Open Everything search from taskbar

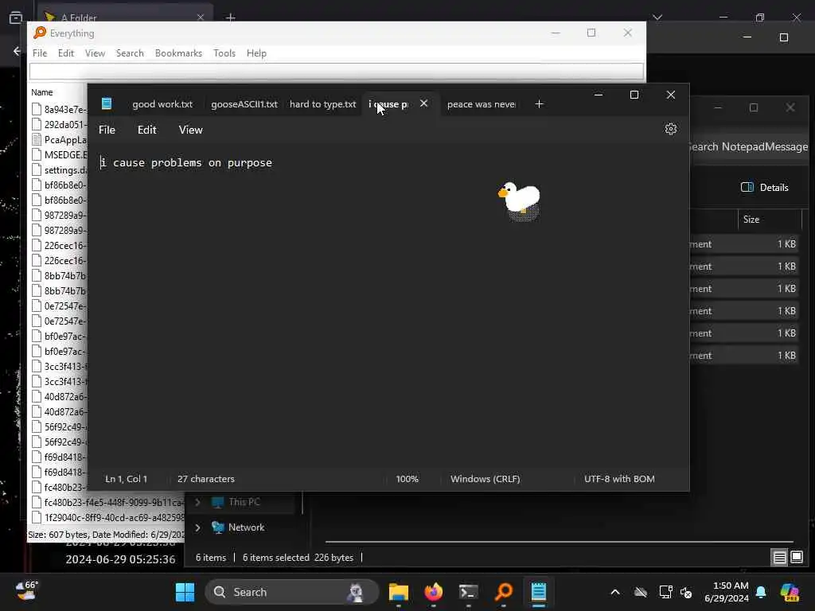(503, 592)
